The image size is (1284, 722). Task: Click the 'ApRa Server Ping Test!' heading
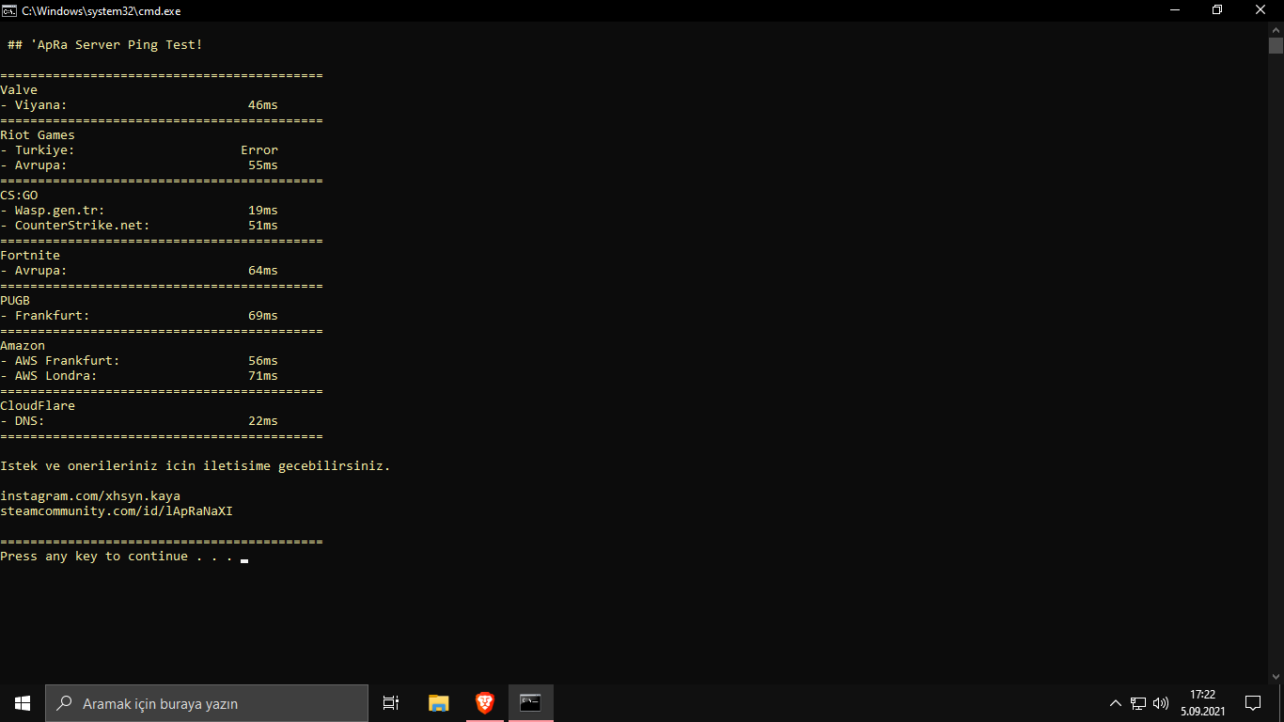click(x=117, y=45)
